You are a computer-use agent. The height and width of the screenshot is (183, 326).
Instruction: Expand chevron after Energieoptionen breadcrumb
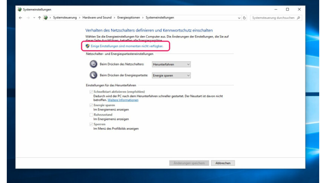[143, 18]
